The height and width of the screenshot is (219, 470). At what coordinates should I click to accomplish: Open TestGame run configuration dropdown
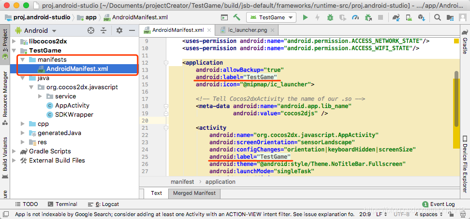[x=271, y=17]
